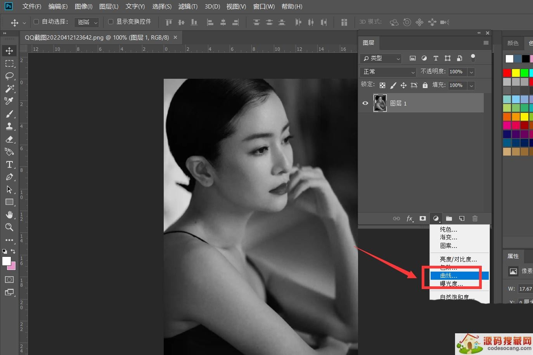Enable the 自动选择 checkbox
533x355 pixels.
(x=36, y=22)
